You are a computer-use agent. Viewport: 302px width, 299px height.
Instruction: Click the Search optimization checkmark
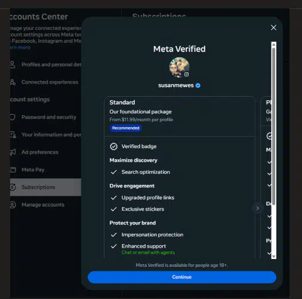[113, 172]
